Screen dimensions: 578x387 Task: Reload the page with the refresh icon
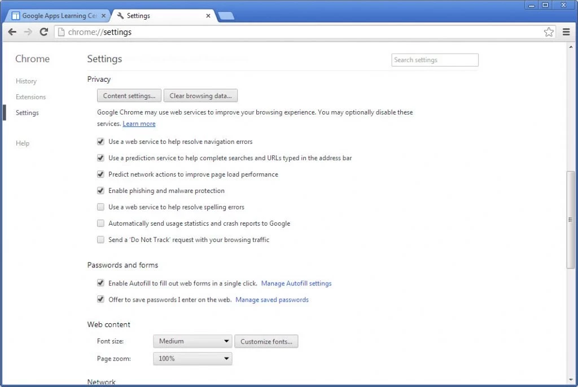pyautogui.click(x=43, y=32)
